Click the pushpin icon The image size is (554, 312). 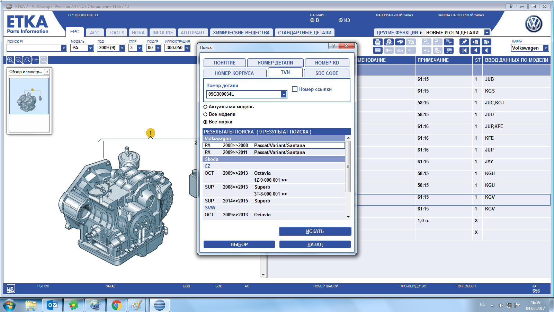point(464,42)
